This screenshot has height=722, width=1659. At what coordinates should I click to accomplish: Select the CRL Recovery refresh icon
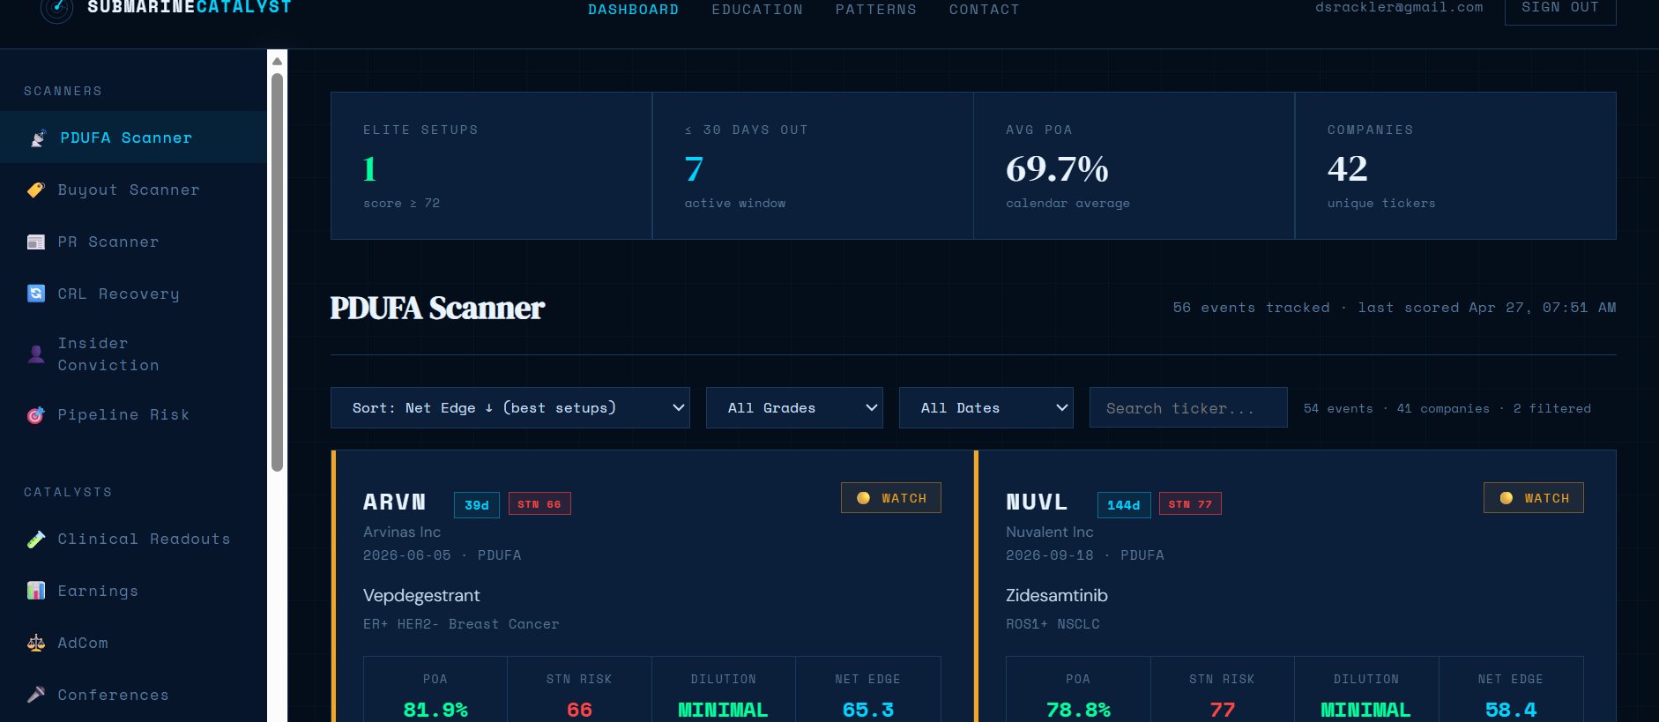tap(36, 294)
